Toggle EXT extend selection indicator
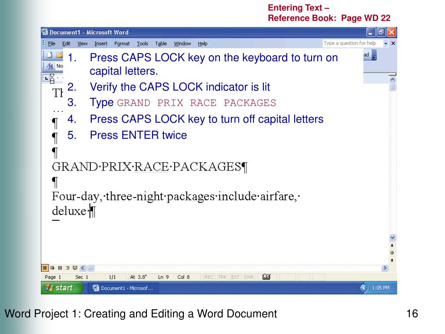The image size is (445, 334). pyautogui.click(x=235, y=277)
